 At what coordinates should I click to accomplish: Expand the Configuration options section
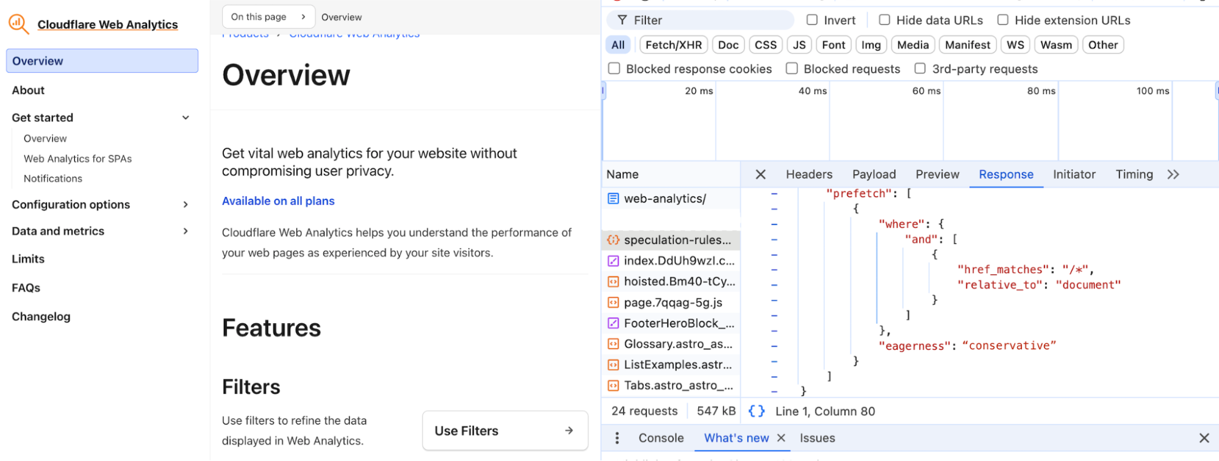pos(185,205)
